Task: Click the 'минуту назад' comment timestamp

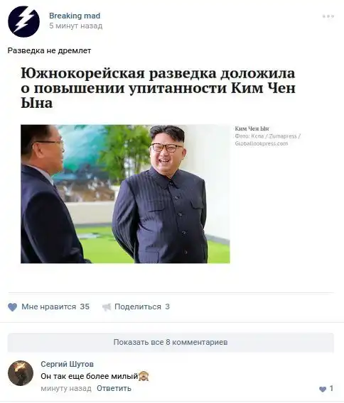Action: pos(66,388)
